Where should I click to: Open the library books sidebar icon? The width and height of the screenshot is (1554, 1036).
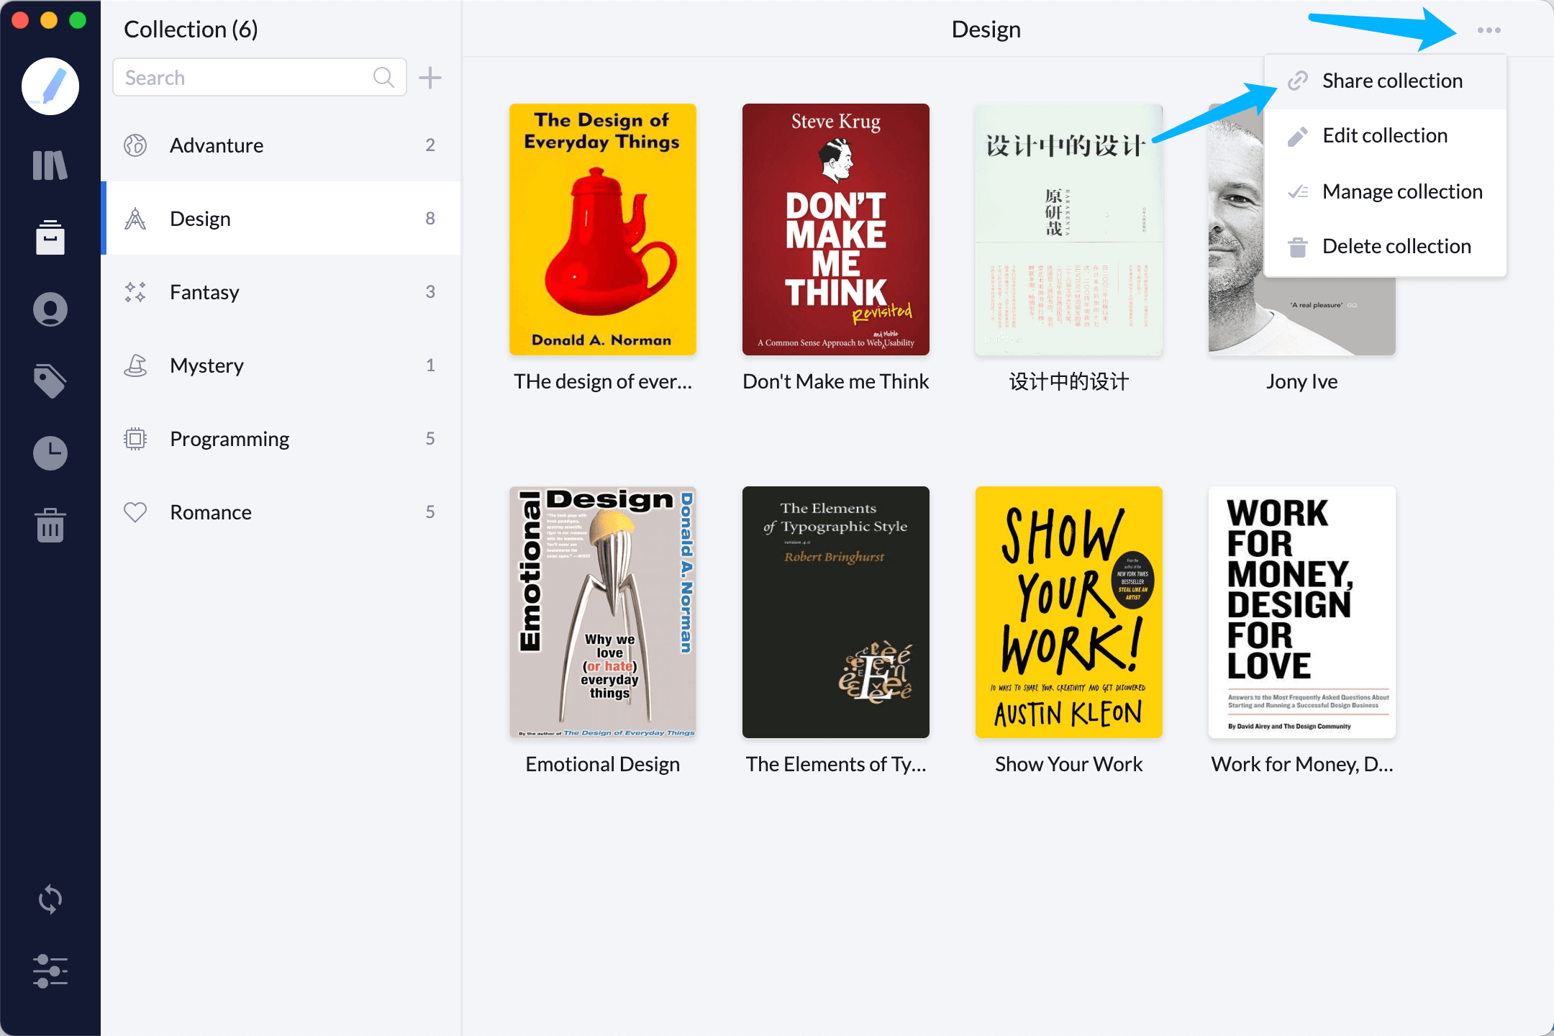point(50,165)
